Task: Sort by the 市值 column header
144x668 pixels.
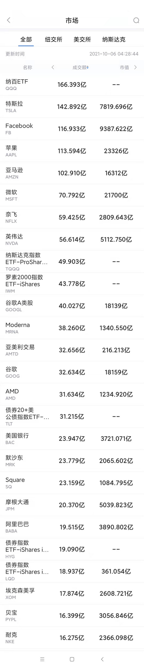Action: click(x=124, y=67)
